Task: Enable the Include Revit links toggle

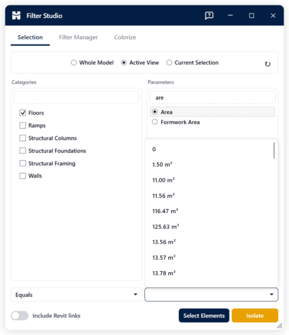Action: (20, 315)
